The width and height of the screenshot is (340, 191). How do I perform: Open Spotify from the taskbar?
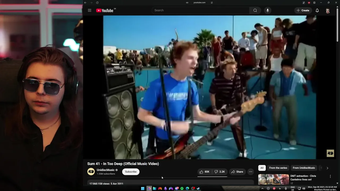click(182, 189)
